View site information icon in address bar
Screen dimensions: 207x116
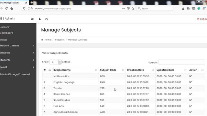pos(29,8)
